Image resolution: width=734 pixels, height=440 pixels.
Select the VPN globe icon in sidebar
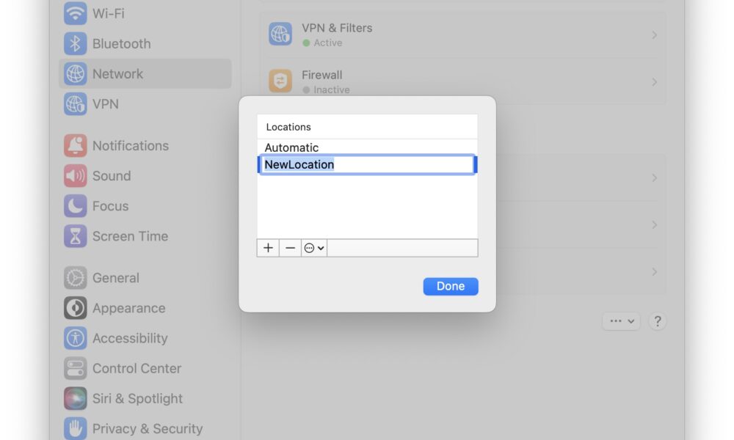click(75, 104)
